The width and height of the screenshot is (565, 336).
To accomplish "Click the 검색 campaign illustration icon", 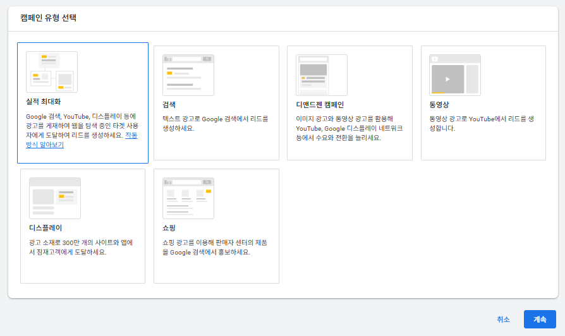I will pyautogui.click(x=188, y=75).
